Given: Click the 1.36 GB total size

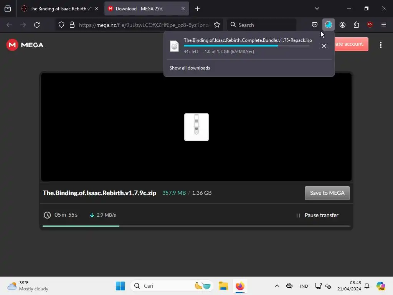Looking at the screenshot, I should (202, 193).
